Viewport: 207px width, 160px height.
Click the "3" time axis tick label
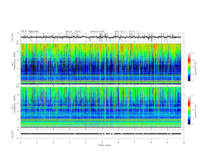click(70, 142)
